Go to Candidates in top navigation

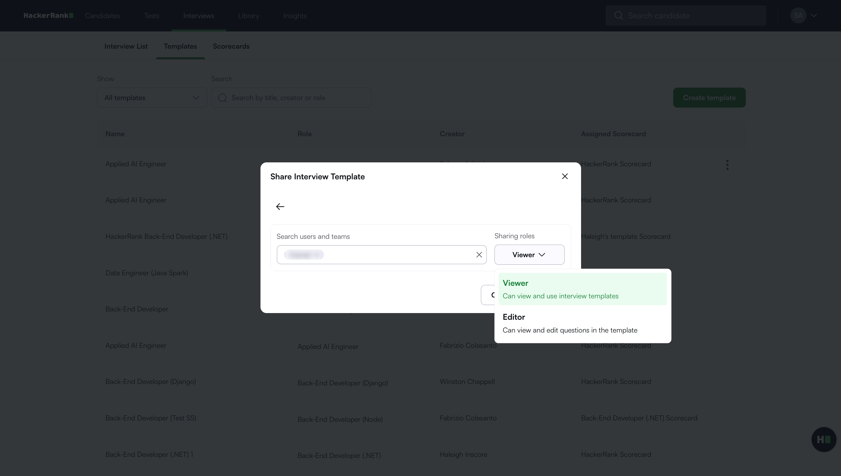click(102, 16)
